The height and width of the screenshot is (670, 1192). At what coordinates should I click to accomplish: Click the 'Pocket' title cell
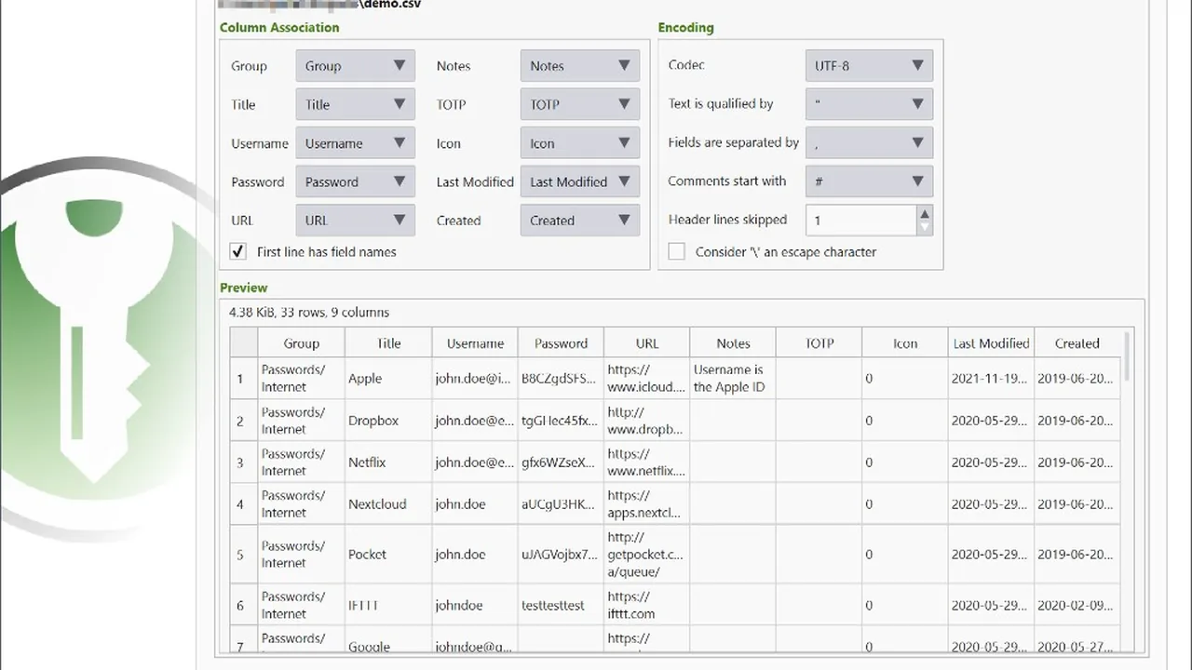388,555
